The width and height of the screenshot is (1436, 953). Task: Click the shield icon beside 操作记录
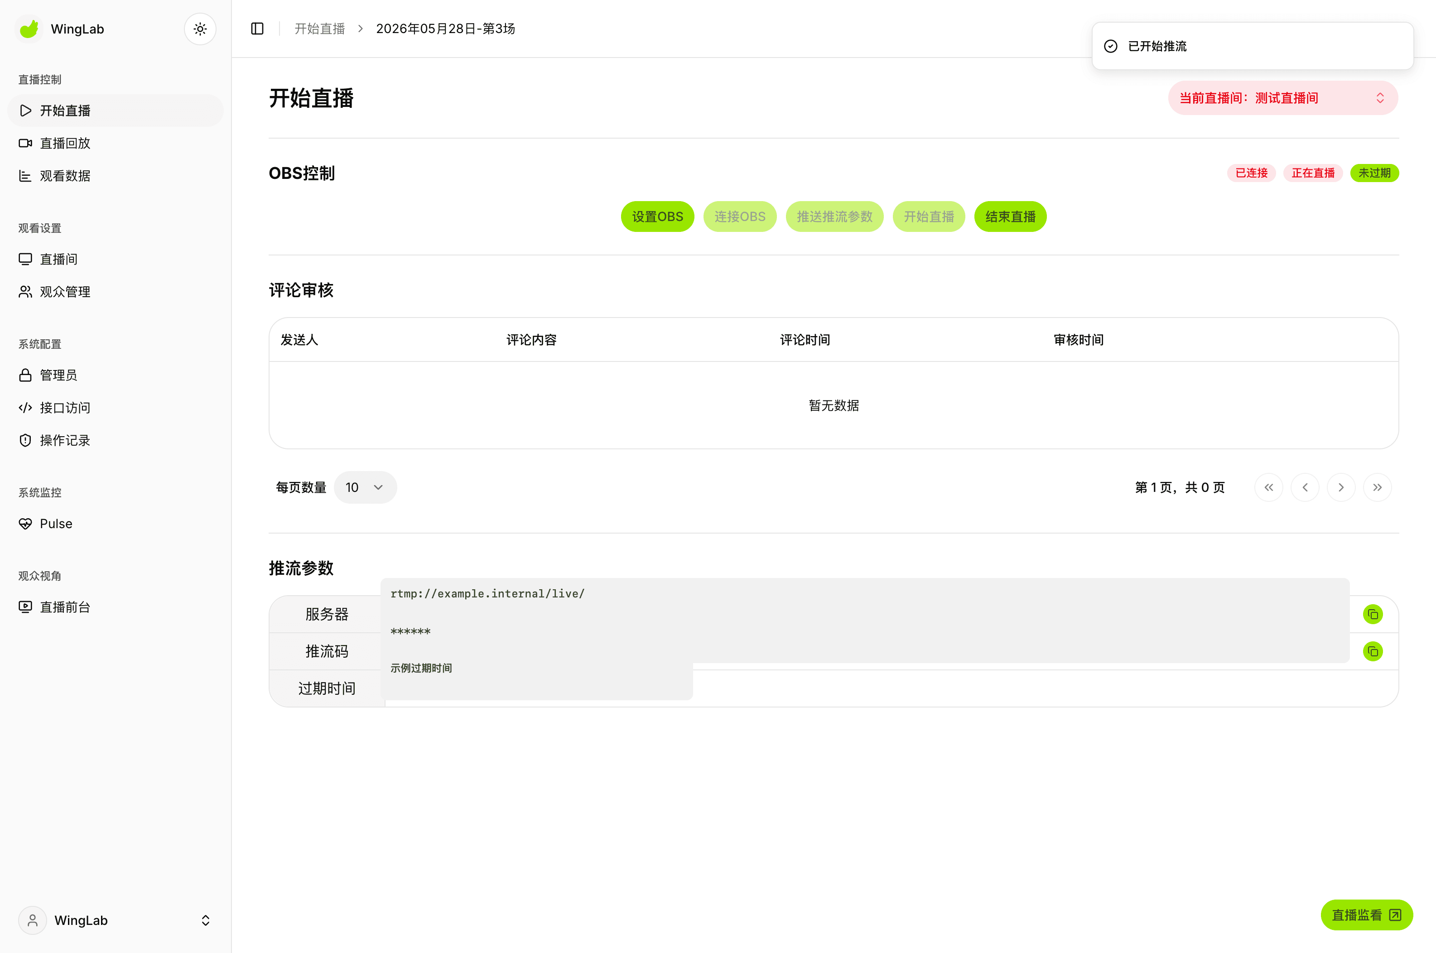pos(25,440)
